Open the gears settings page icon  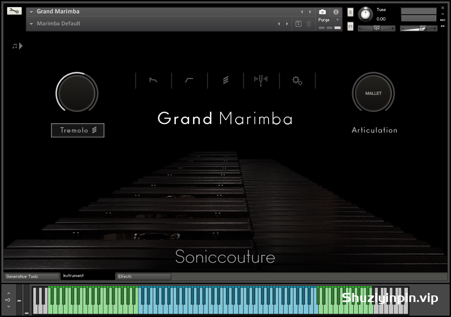coord(297,81)
